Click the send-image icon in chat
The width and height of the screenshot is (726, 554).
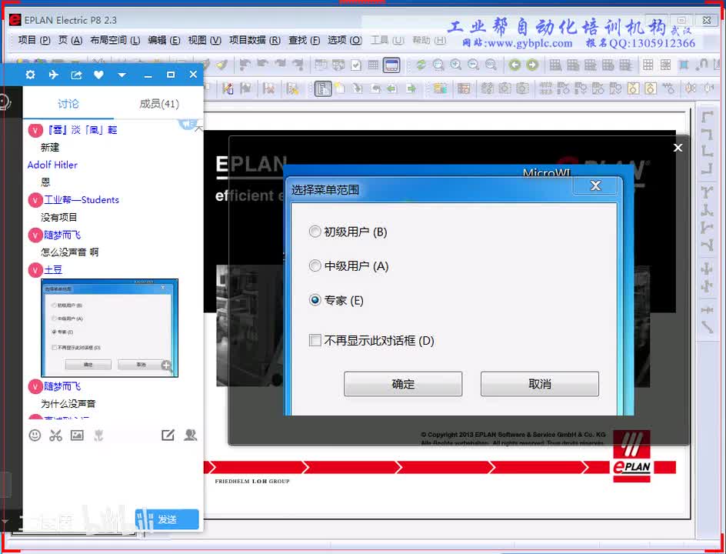coord(77,435)
